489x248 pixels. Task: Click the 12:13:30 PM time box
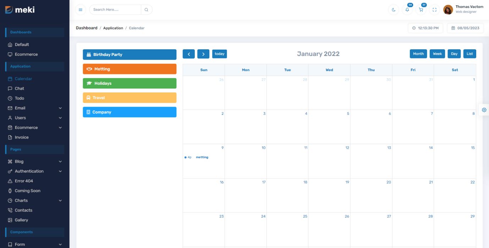425,28
